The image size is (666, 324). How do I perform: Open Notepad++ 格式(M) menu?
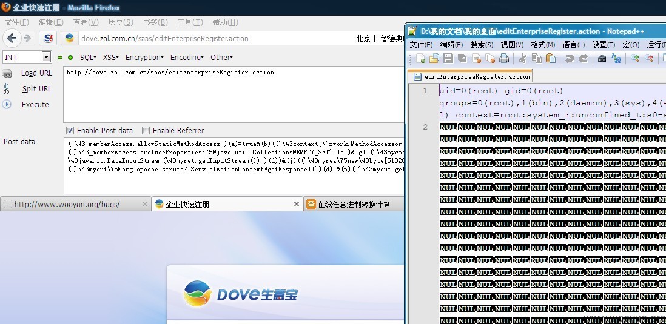coord(543,45)
